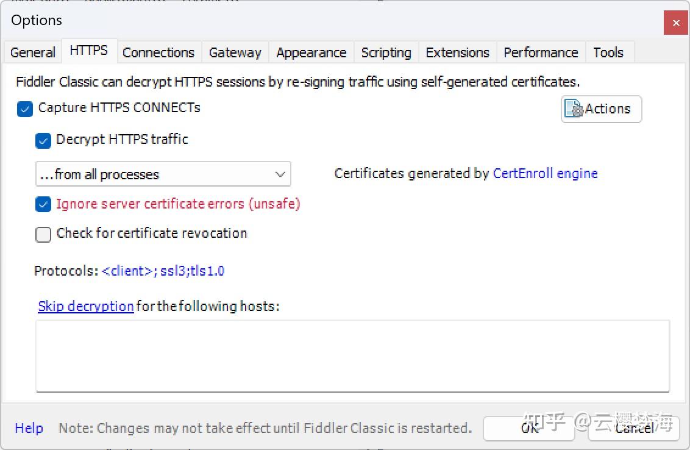Click the OK button
Image resolution: width=690 pixels, height=450 pixels.
pyautogui.click(x=528, y=428)
